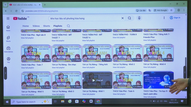Switch to Chrome on the taskbar
This screenshot has width=191, height=107.
(x=98, y=101)
